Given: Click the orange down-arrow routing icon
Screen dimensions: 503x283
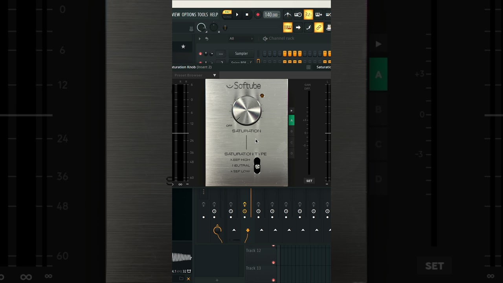Looking at the screenshot, I should [248, 230].
